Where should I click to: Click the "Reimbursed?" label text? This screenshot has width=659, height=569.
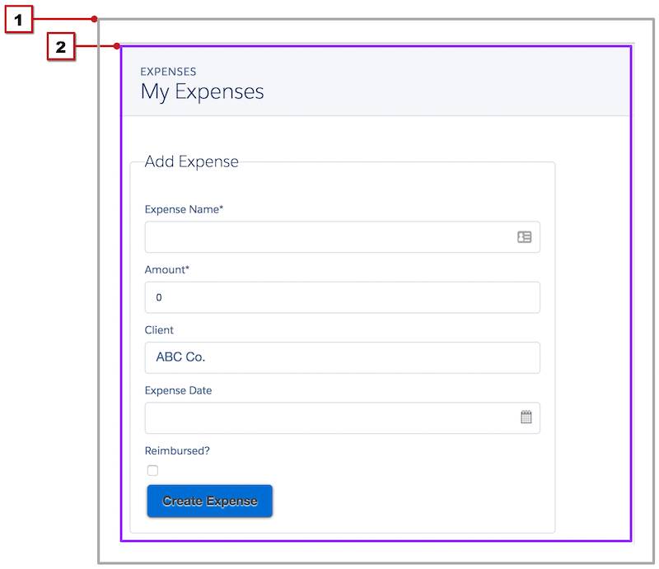[177, 451]
